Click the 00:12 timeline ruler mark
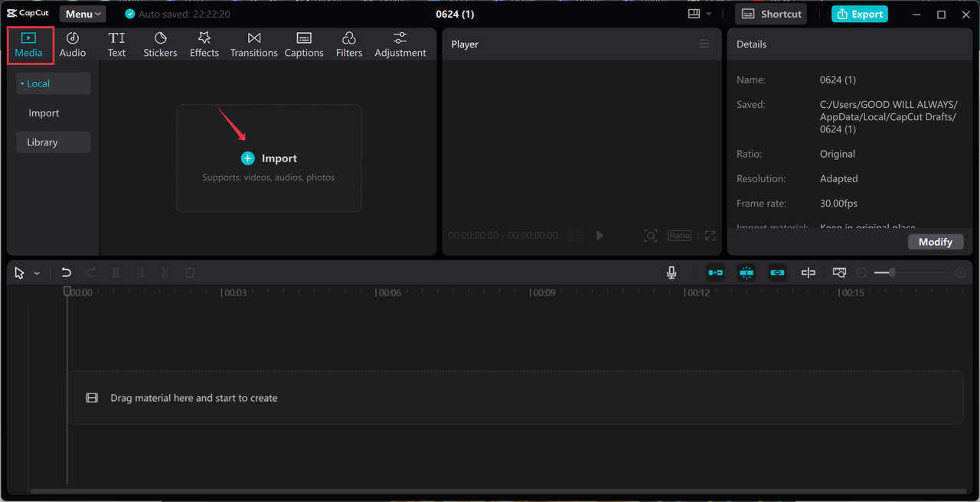Screen dimensions: 980x502 click(x=697, y=292)
